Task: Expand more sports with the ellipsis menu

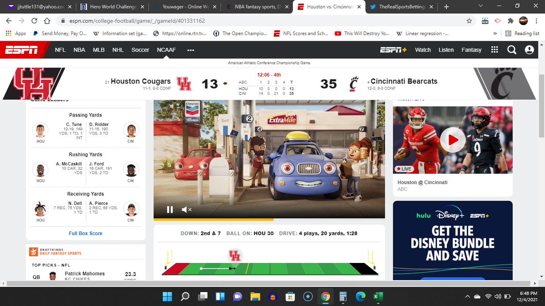Action: coord(190,50)
